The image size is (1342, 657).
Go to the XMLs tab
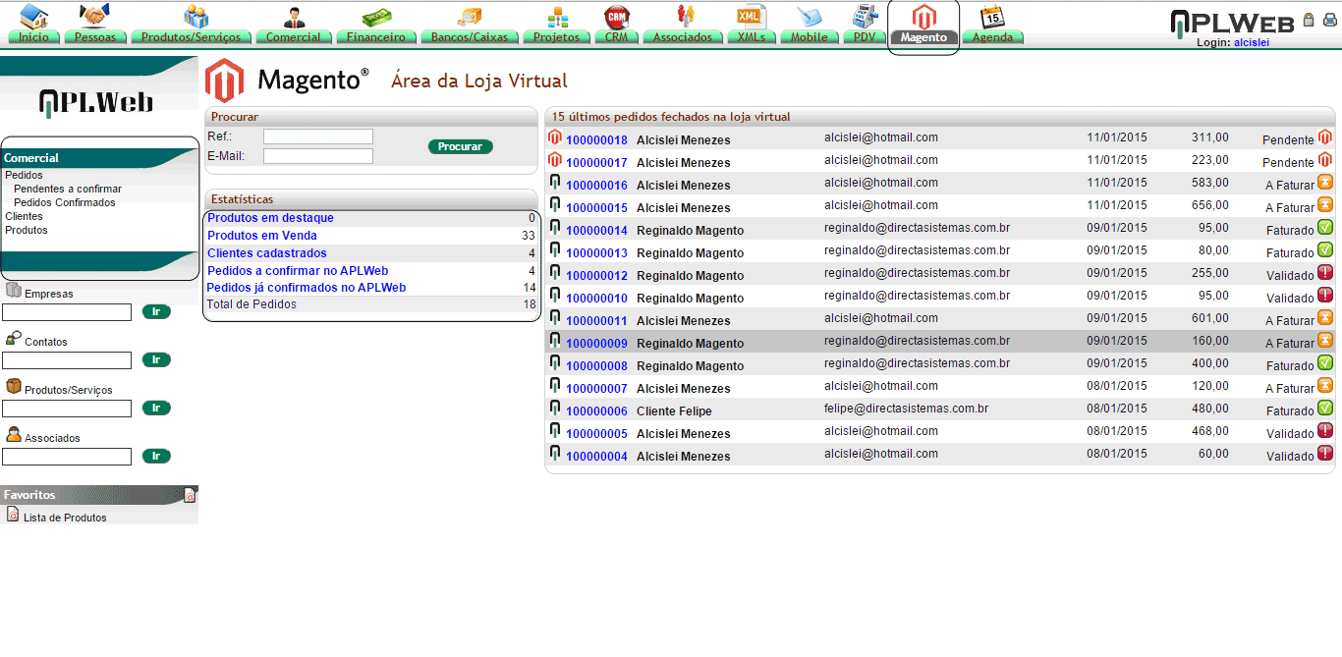click(x=752, y=37)
